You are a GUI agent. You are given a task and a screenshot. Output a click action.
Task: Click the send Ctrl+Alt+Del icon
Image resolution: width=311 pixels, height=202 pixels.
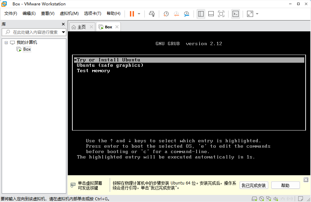coord(152,14)
